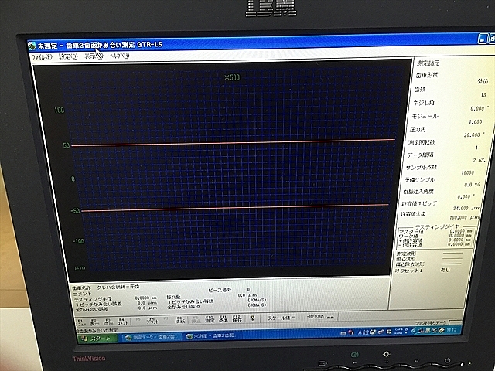
Task: Open the 設定 menu
Action: point(68,56)
